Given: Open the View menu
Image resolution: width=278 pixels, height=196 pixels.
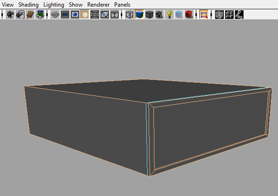Looking at the screenshot, I should 7,5.
